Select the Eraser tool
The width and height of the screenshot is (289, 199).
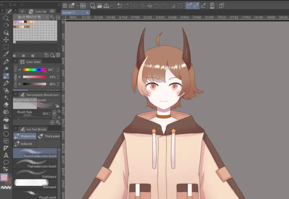tap(6, 105)
